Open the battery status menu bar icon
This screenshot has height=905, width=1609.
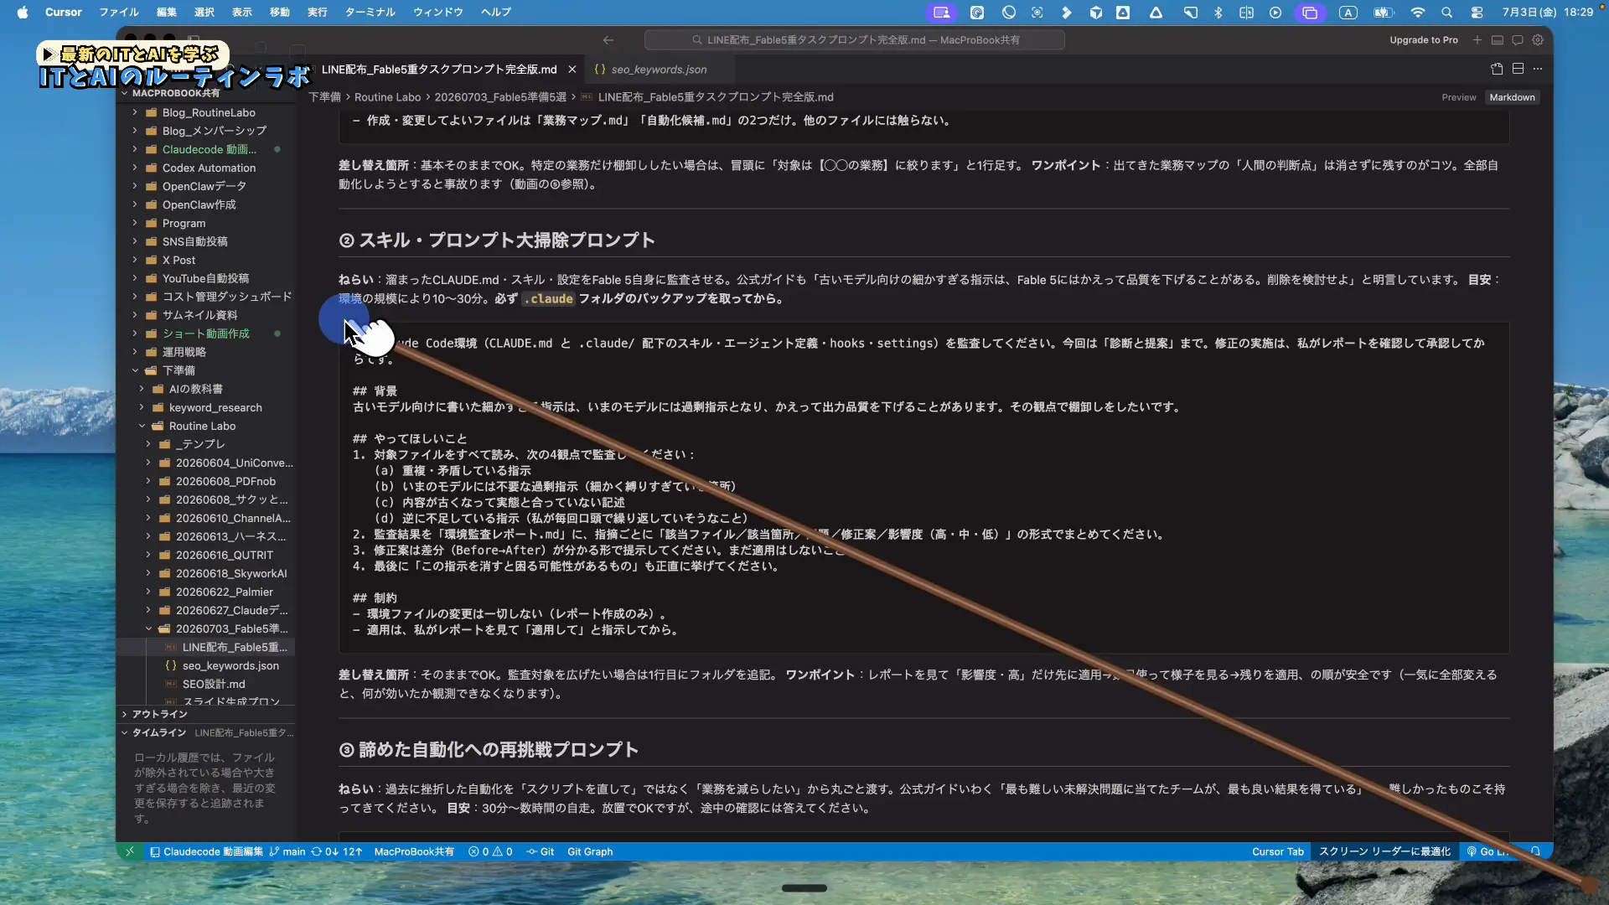coord(1383,12)
